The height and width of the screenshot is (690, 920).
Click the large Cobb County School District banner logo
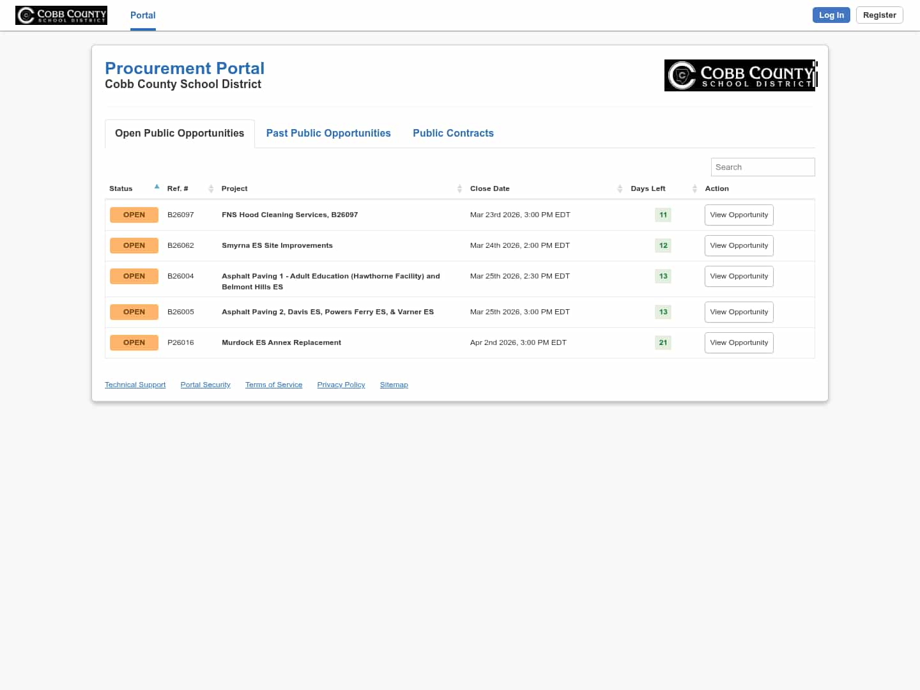coord(740,75)
